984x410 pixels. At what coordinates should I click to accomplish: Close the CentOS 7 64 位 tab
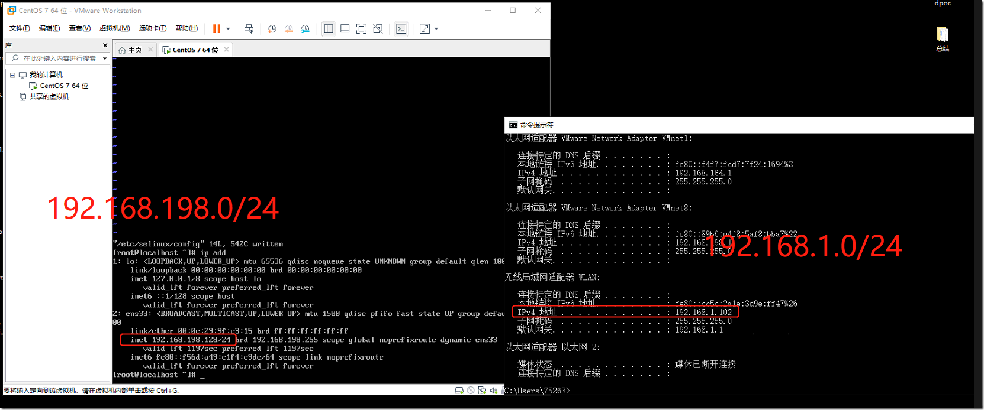[226, 50]
